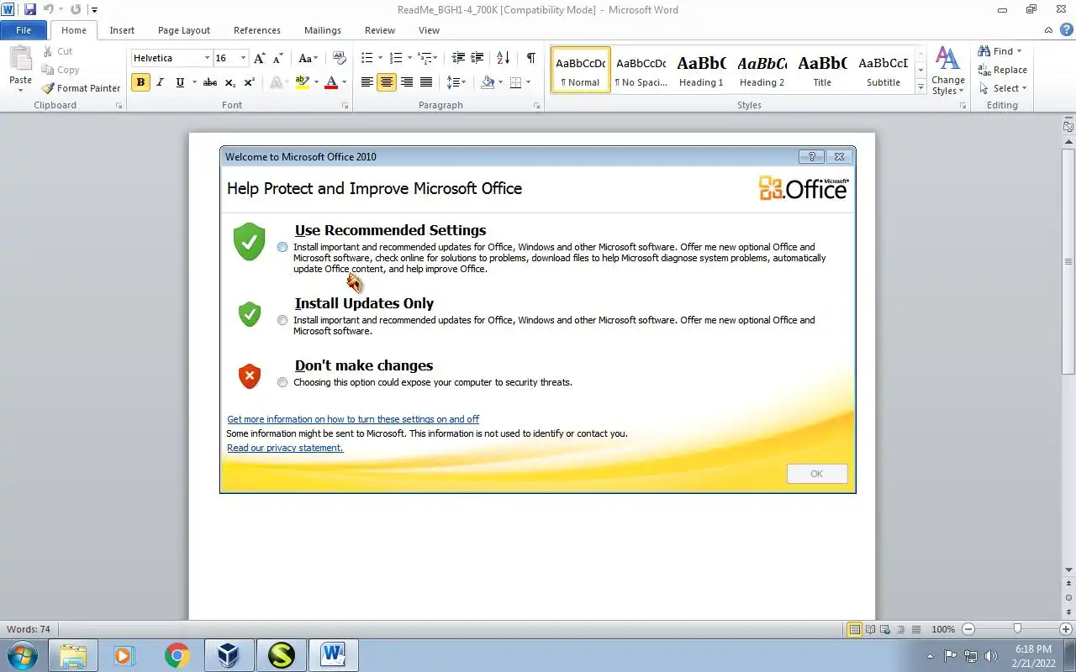Click the Grow Font icon
Viewport: 1076px width, 672px height.
[260, 58]
